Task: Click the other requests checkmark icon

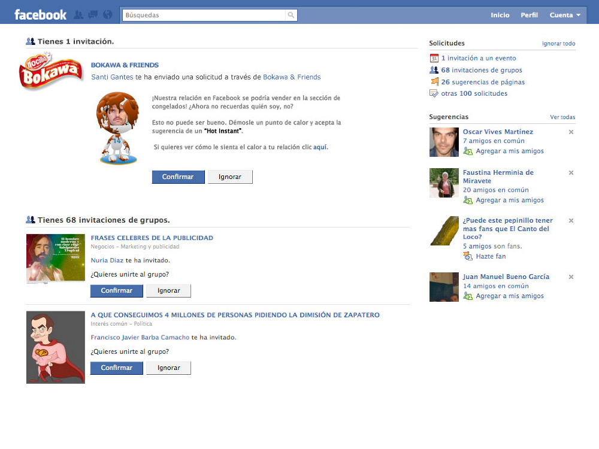Action: [x=434, y=93]
